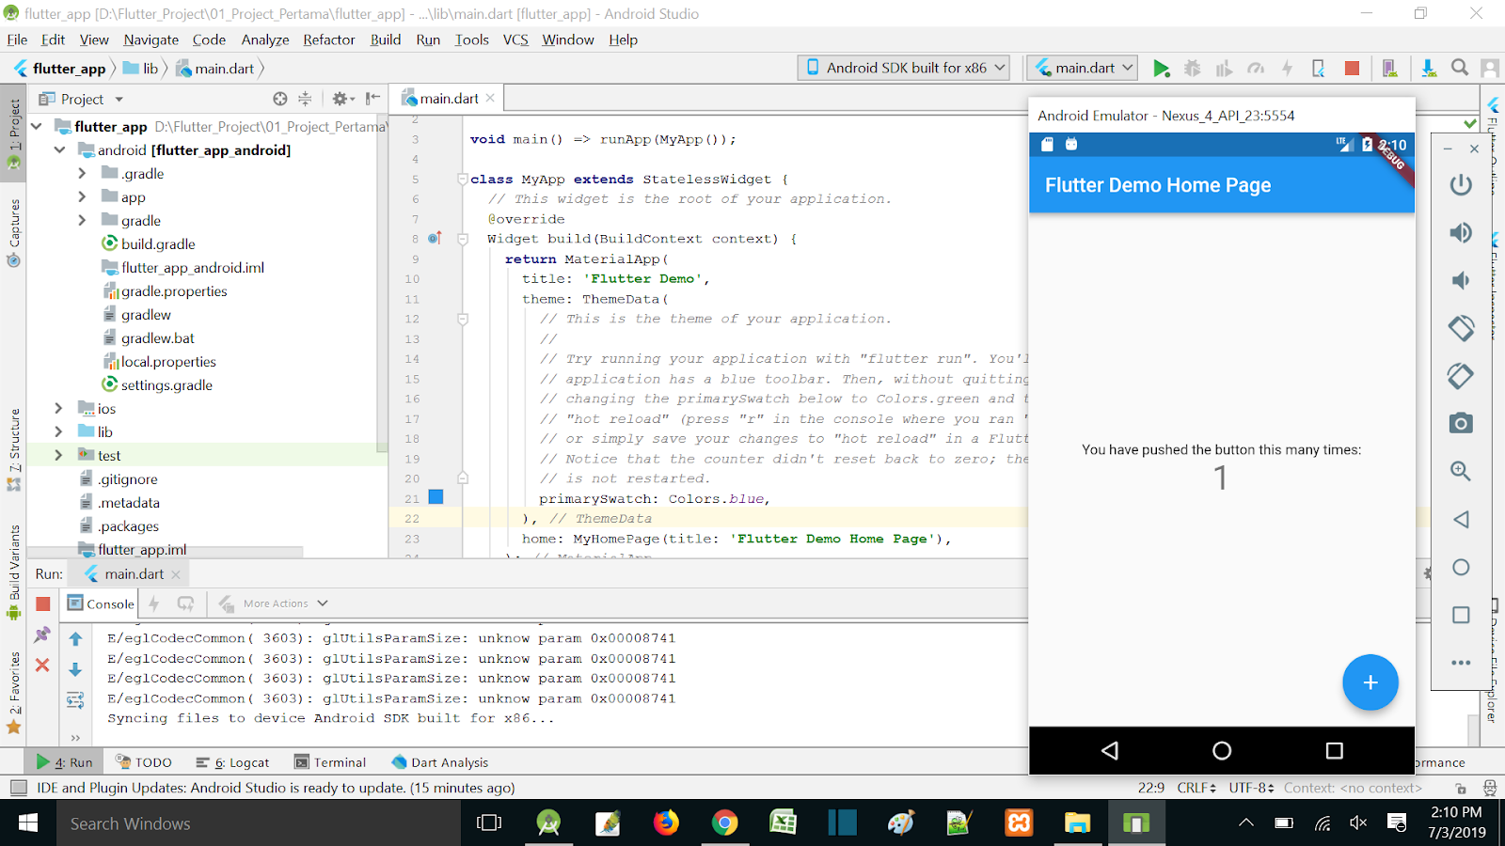Image resolution: width=1505 pixels, height=846 pixels.
Task: Open emulator extended controls (three dots)
Action: [1461, 663]
